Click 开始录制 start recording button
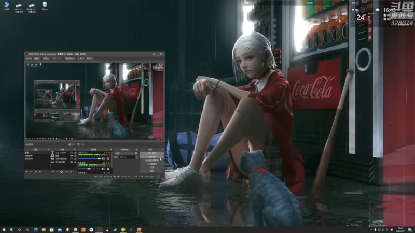 152,157
